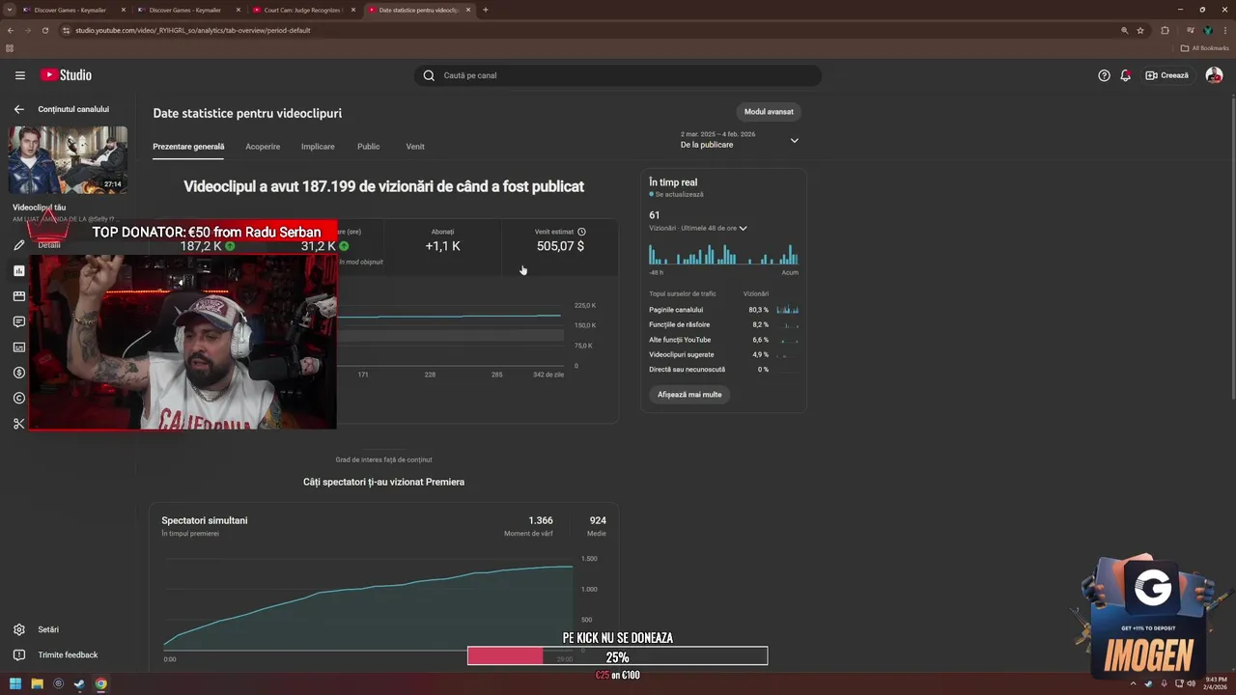The height and width of the screenshot is (695, 1236).
Task: Open the Subtitles sidebar icon
Action: click(x=18, y=347)
